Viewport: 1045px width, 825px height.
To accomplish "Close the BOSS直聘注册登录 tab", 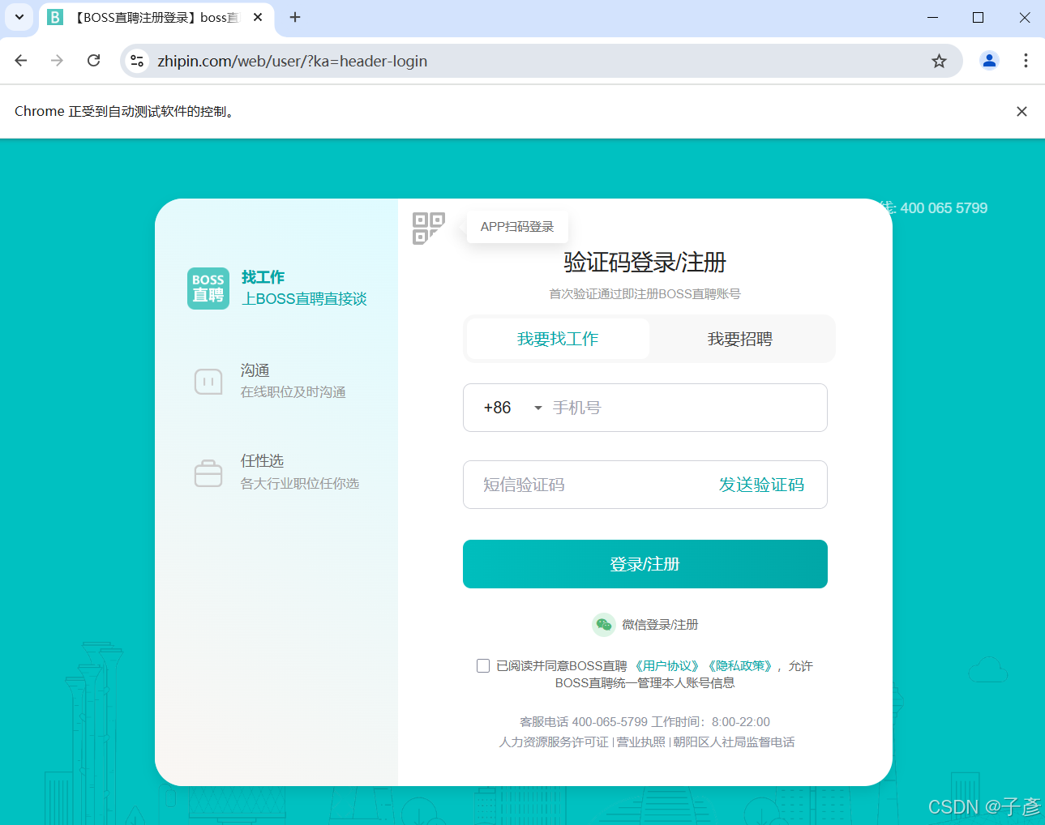I will [258, 17].
